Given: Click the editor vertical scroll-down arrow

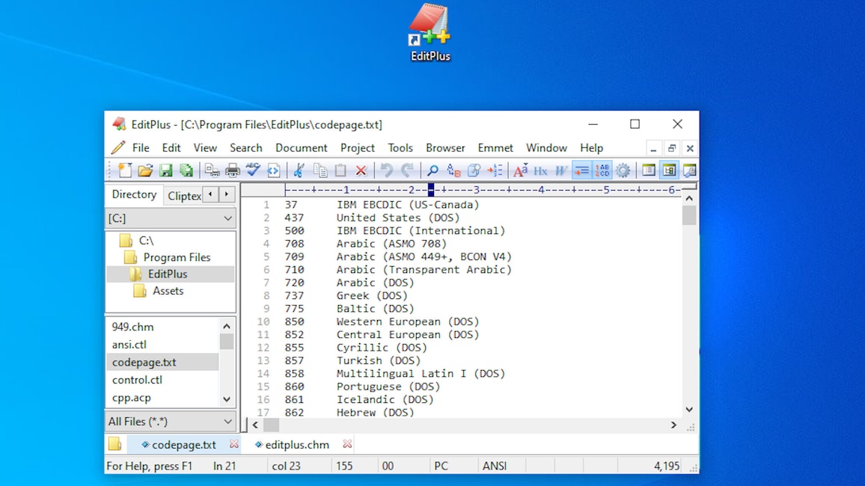Looking at the screenshot, I should tap(689, 410).
